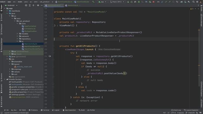The image size is (203, 114).
Task: Hide the project panel with minus icon
Action: (x=42, y=5)
